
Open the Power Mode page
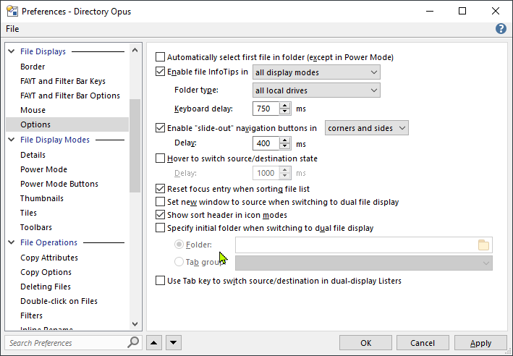43,169
